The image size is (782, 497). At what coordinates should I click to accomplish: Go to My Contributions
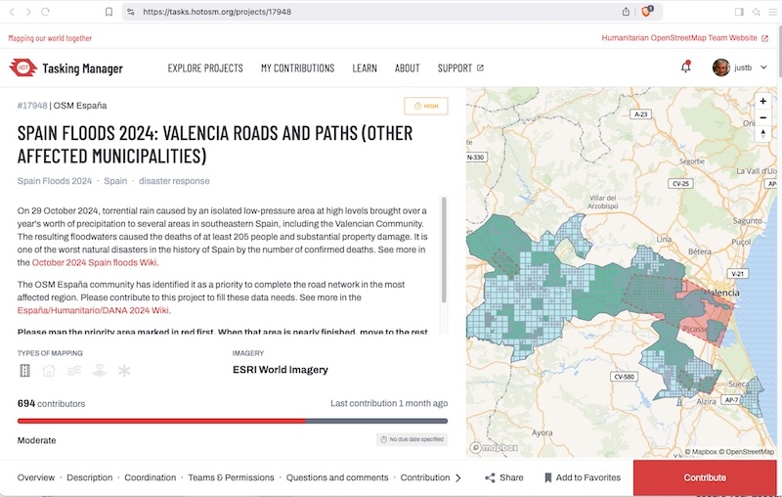tap(297, 68)
